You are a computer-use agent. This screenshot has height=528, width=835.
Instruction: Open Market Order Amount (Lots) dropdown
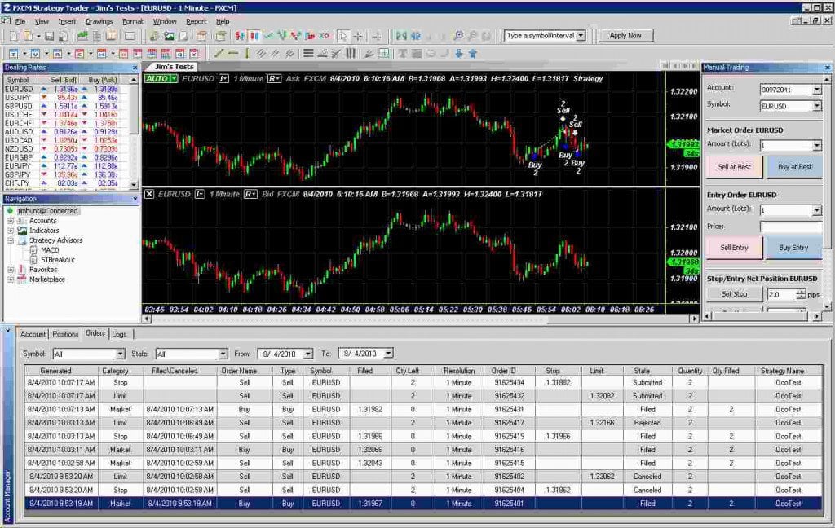tap(817, 146)
